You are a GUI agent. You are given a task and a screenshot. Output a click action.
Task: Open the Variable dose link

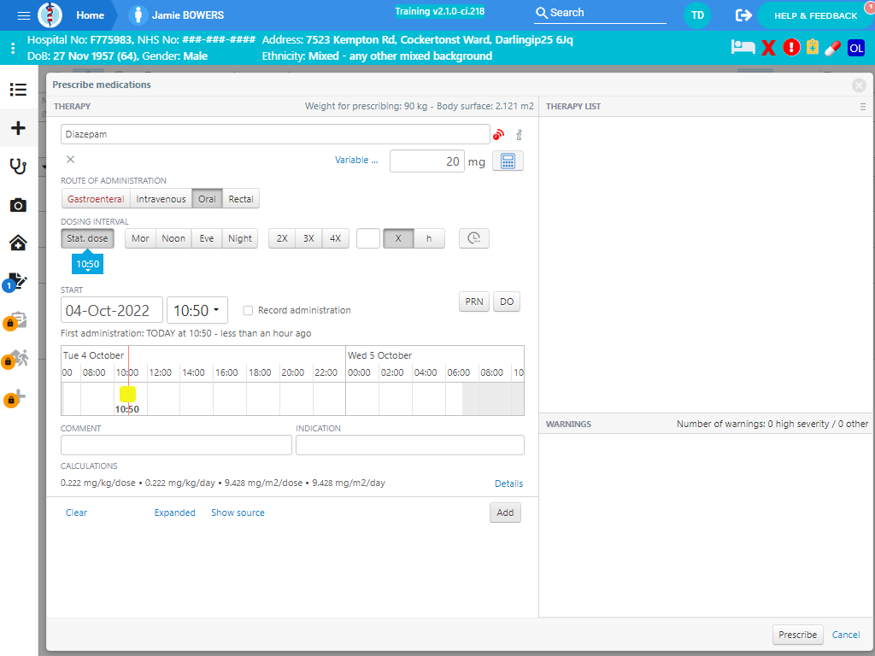tap(356, 160)
